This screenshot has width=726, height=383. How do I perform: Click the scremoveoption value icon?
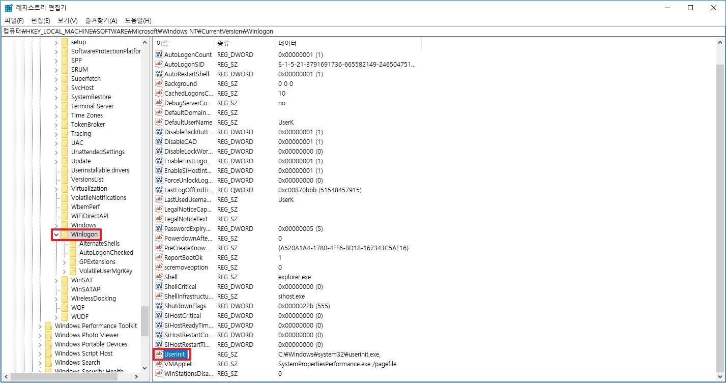pyautogui.click(x=159, y=267)
